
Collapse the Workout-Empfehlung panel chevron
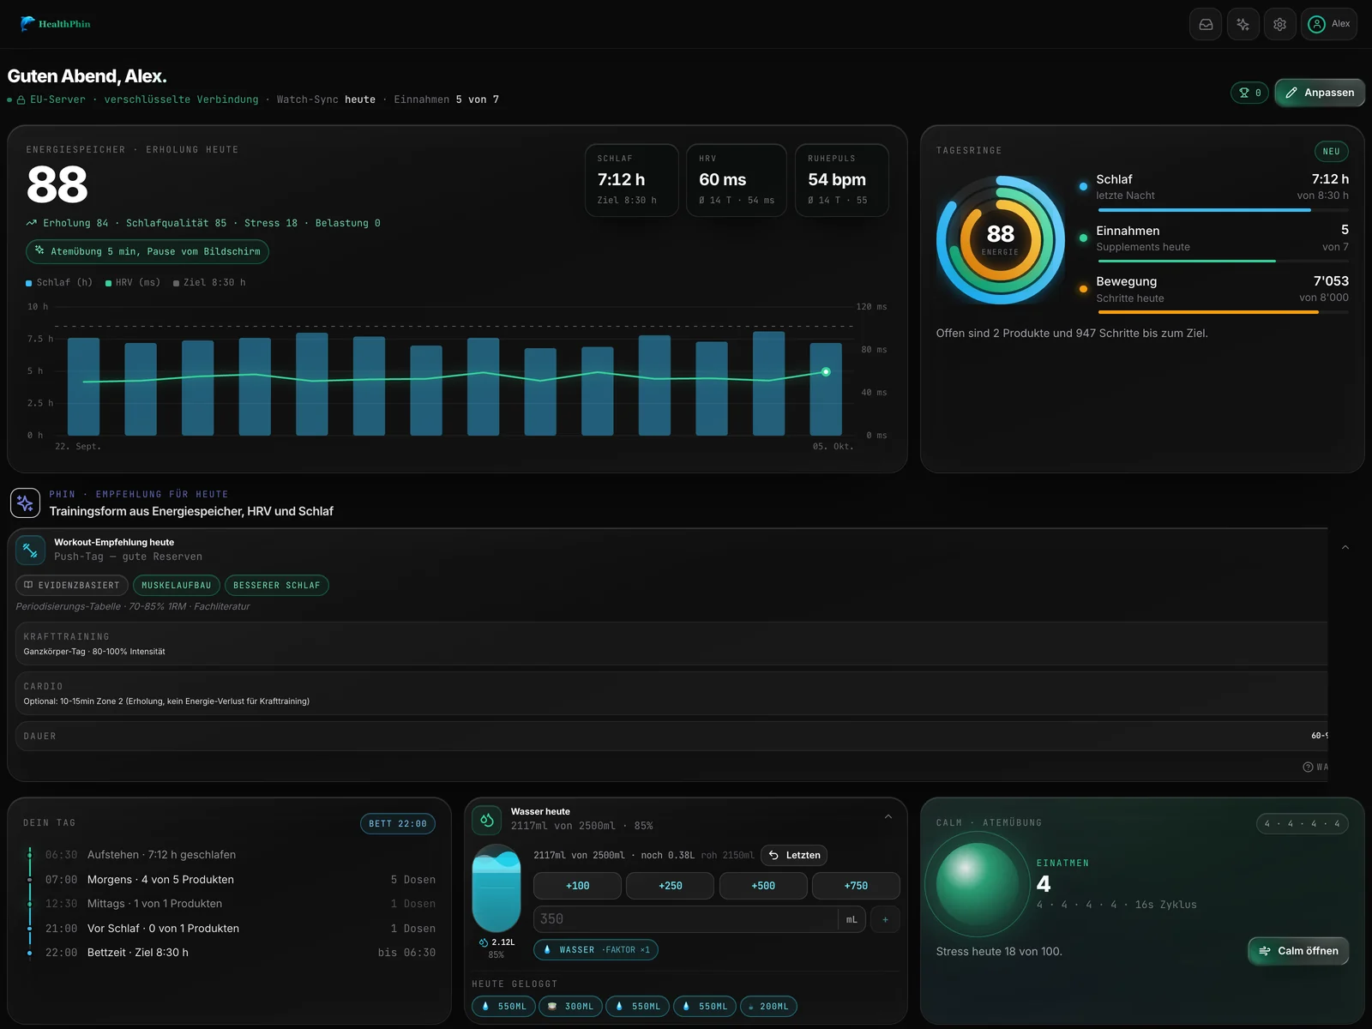[x=1345, y=547]
